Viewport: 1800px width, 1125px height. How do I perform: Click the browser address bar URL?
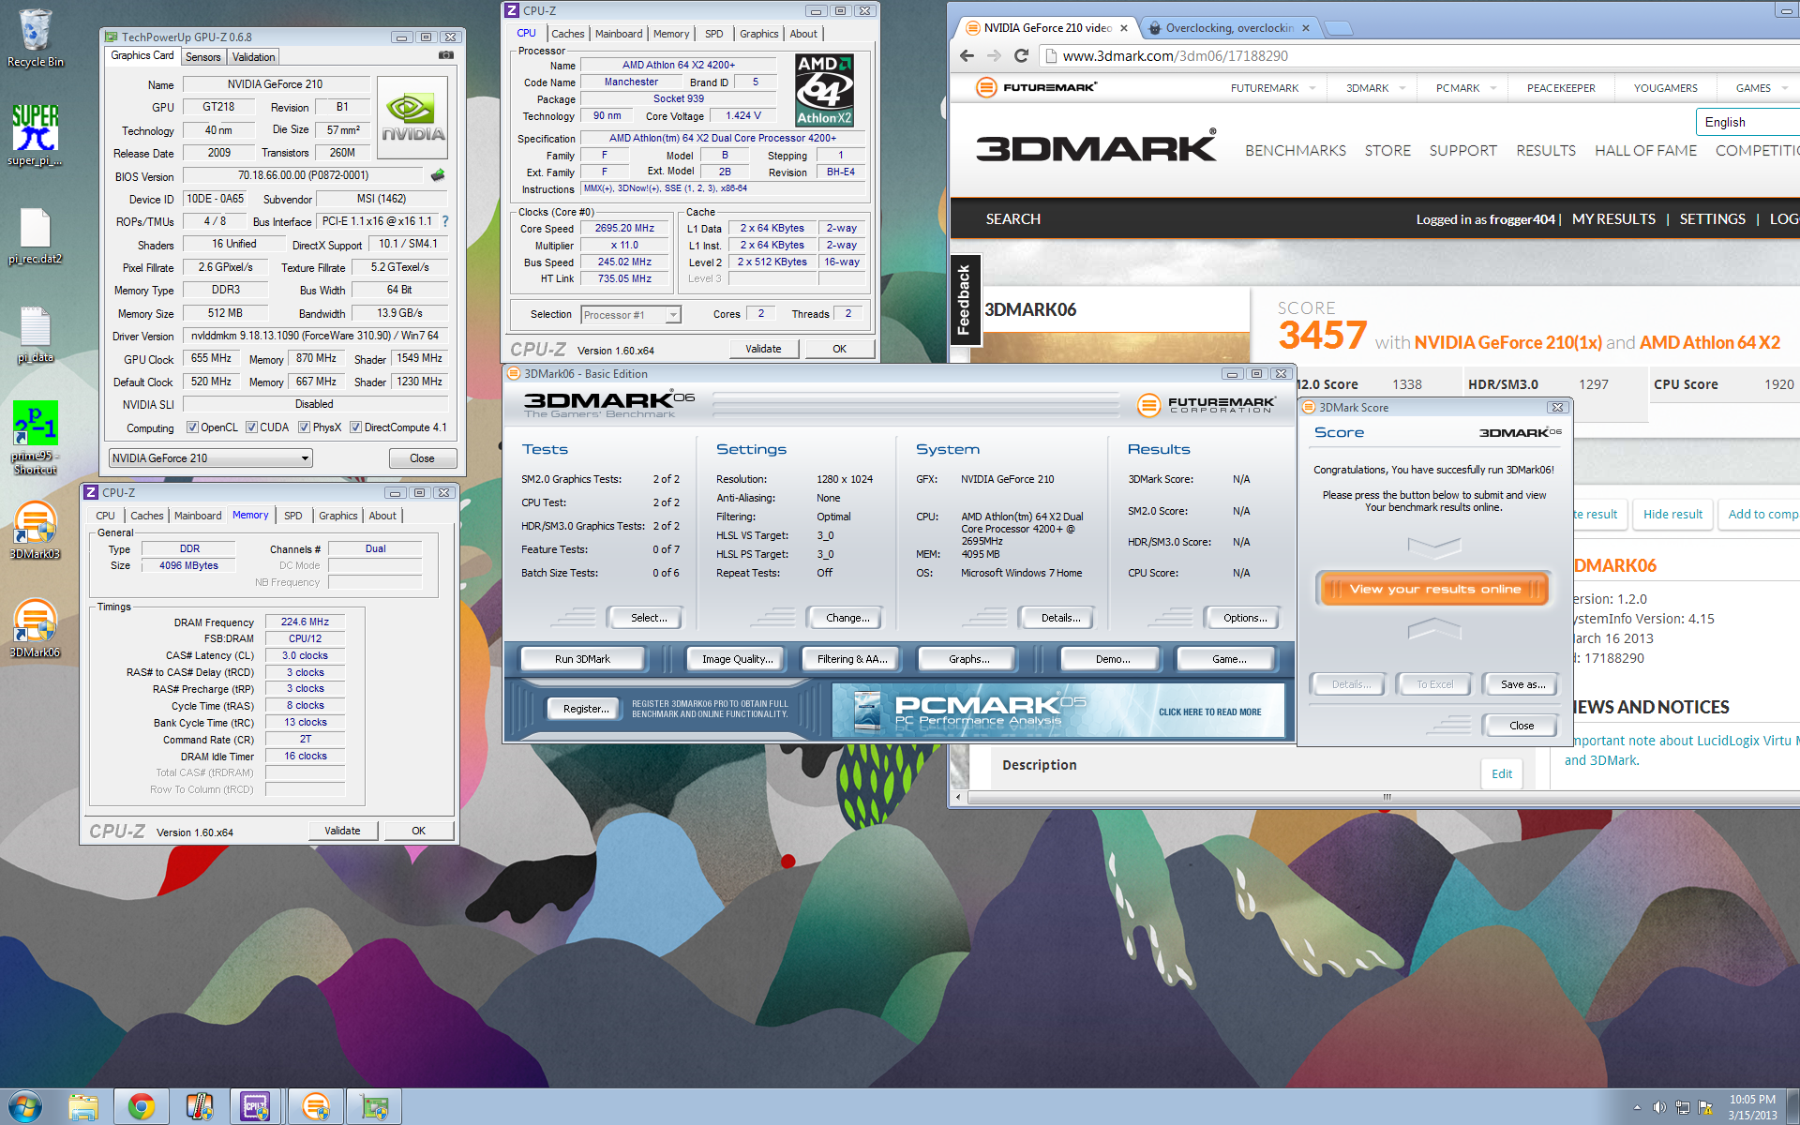point(1175,56)
